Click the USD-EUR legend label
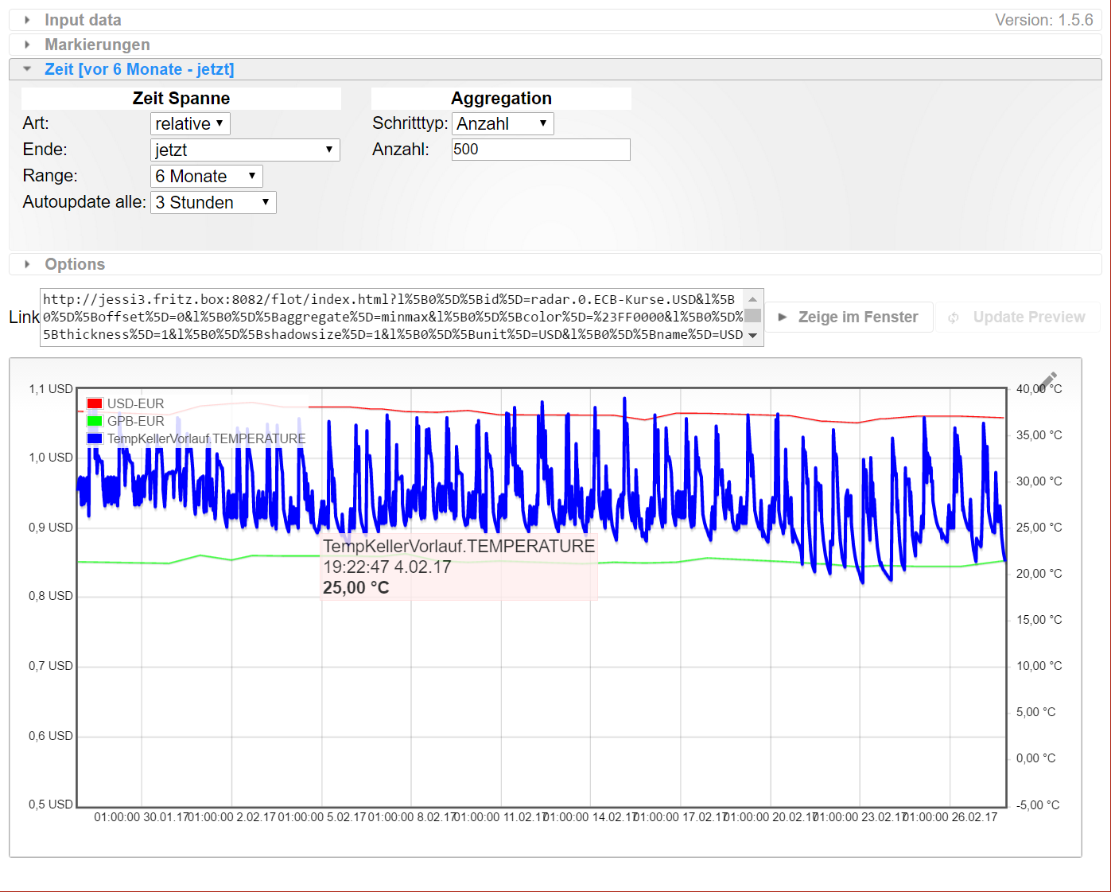The height and width of the screenshot is (892, 1111). (136, 403)
